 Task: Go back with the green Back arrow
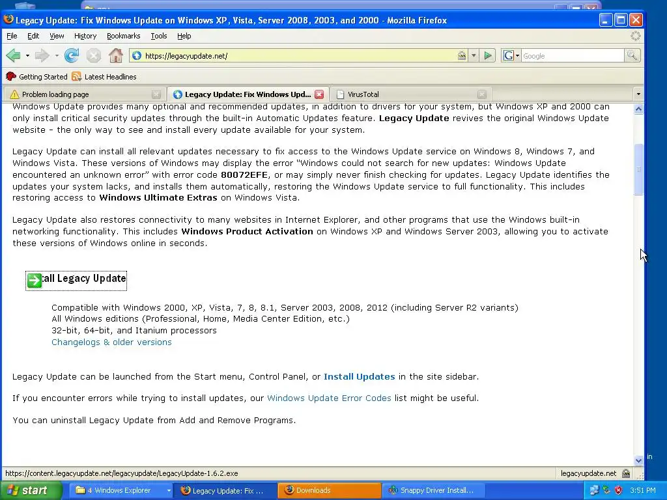(x=13, y=55)
